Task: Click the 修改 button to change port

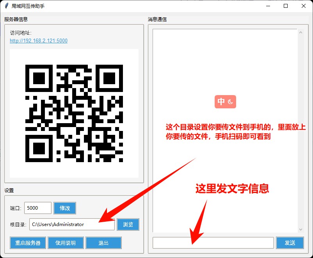Action: tap(64, 208)
